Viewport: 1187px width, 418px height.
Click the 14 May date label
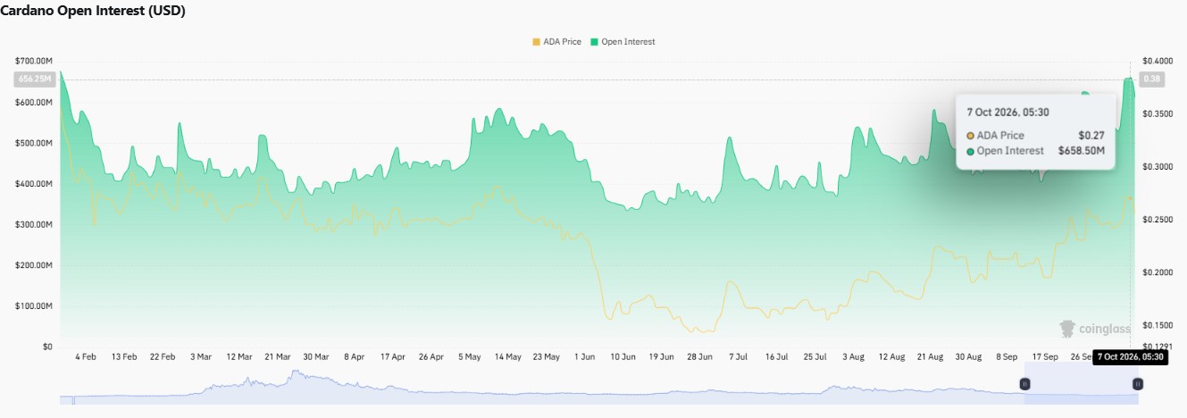click(508, 356)
